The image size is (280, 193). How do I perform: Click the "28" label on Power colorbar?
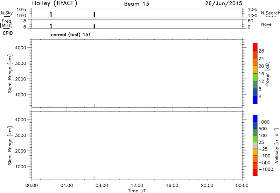point(261,51)
